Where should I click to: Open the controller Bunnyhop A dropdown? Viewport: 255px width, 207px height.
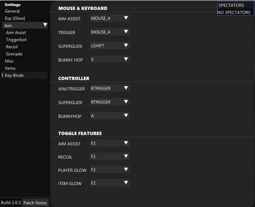click(x=110, y=116)
